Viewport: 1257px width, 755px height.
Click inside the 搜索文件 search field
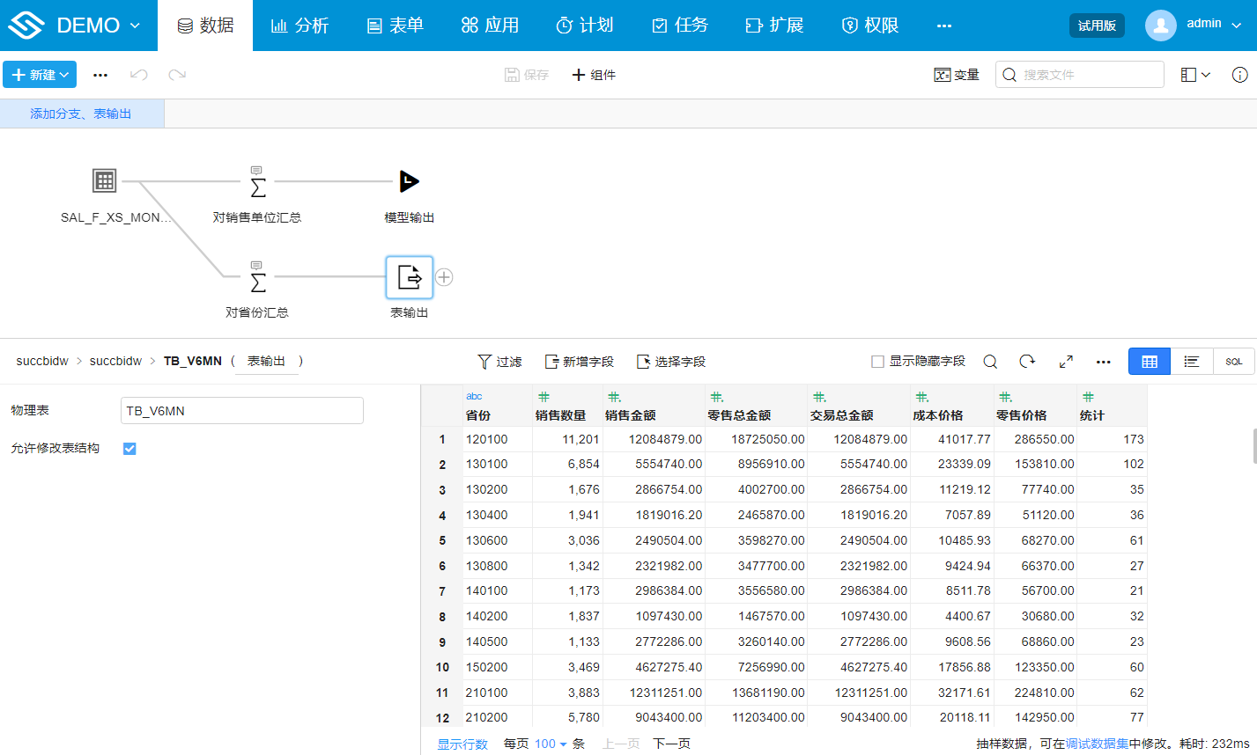pos(1079,74)
